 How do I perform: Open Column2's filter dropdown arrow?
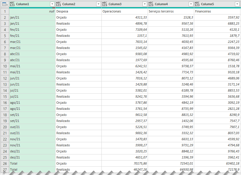point(98,4)
